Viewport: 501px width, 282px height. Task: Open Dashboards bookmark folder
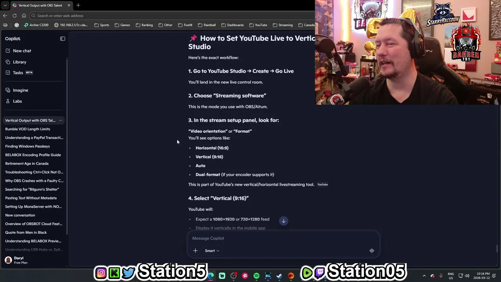232,25
